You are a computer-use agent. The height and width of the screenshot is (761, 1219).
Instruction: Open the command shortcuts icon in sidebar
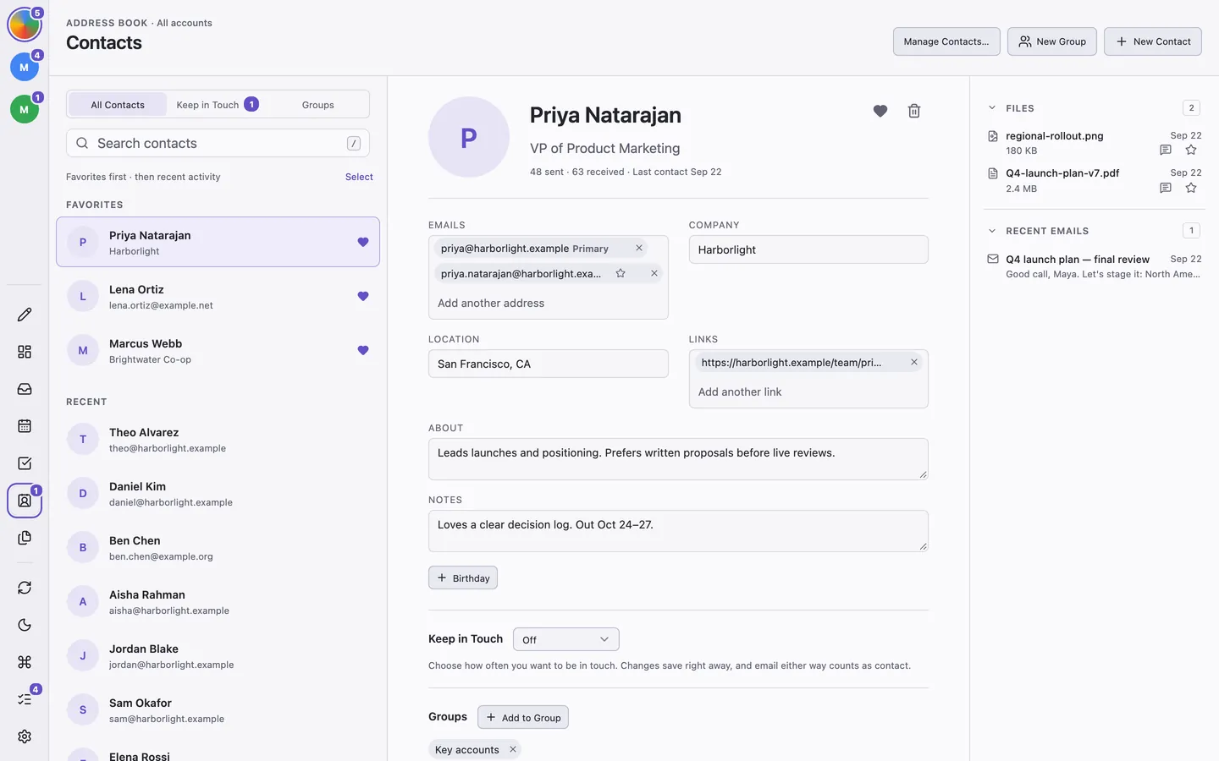pos(25,662)
